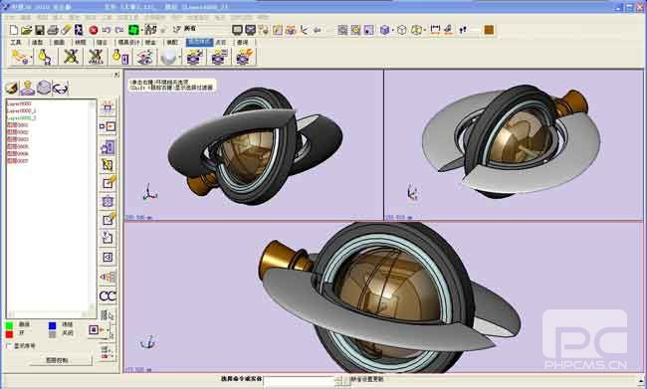Open the 装配 tab

tap(171, 42)
